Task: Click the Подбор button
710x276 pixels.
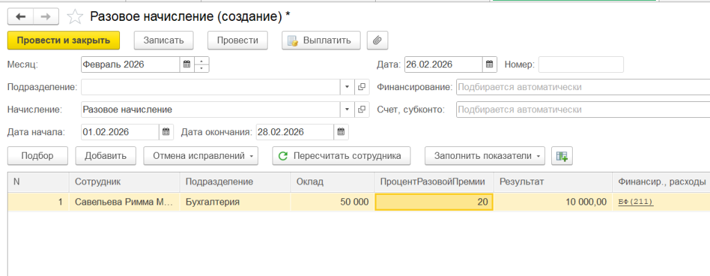Action: (x=37, y=156)
